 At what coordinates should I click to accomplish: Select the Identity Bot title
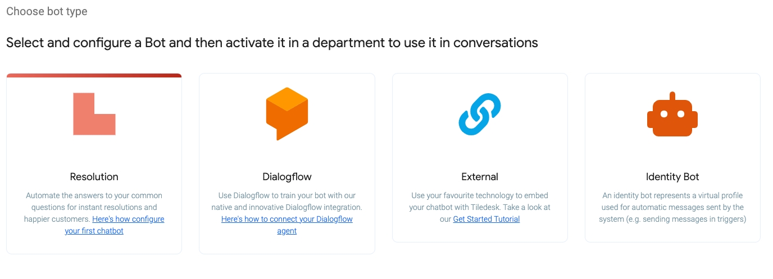tap(672, 177)
